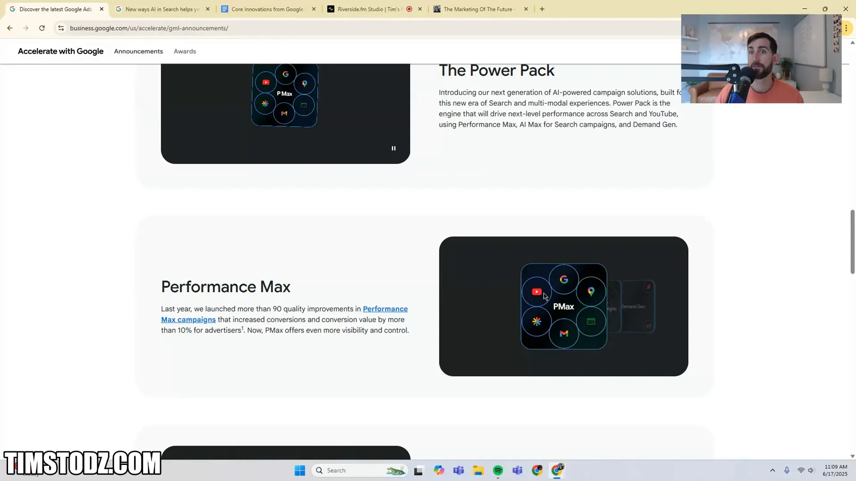Click the 'The Power Pack' heading
The height and width of the screenshot is (481, 856).
point(497,70)
